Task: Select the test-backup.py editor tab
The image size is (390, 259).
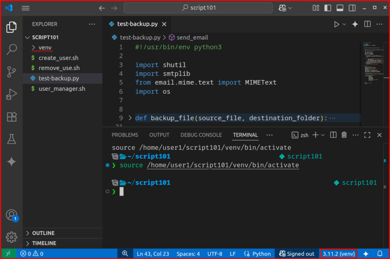Action: [x=137, y=24]
